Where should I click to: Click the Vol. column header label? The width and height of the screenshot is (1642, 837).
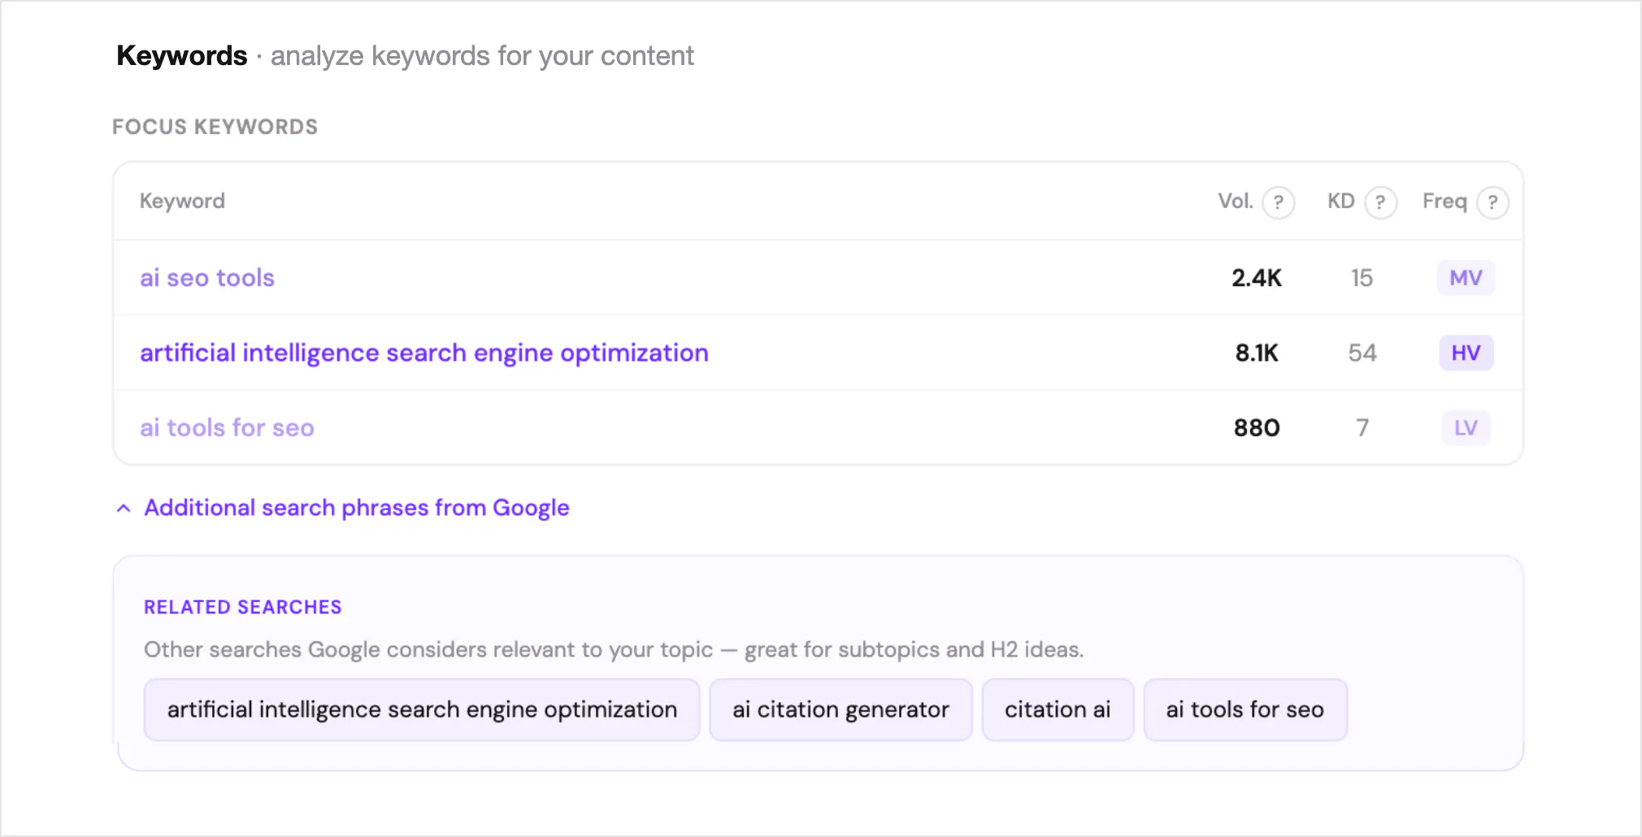tap(1235, 201)
